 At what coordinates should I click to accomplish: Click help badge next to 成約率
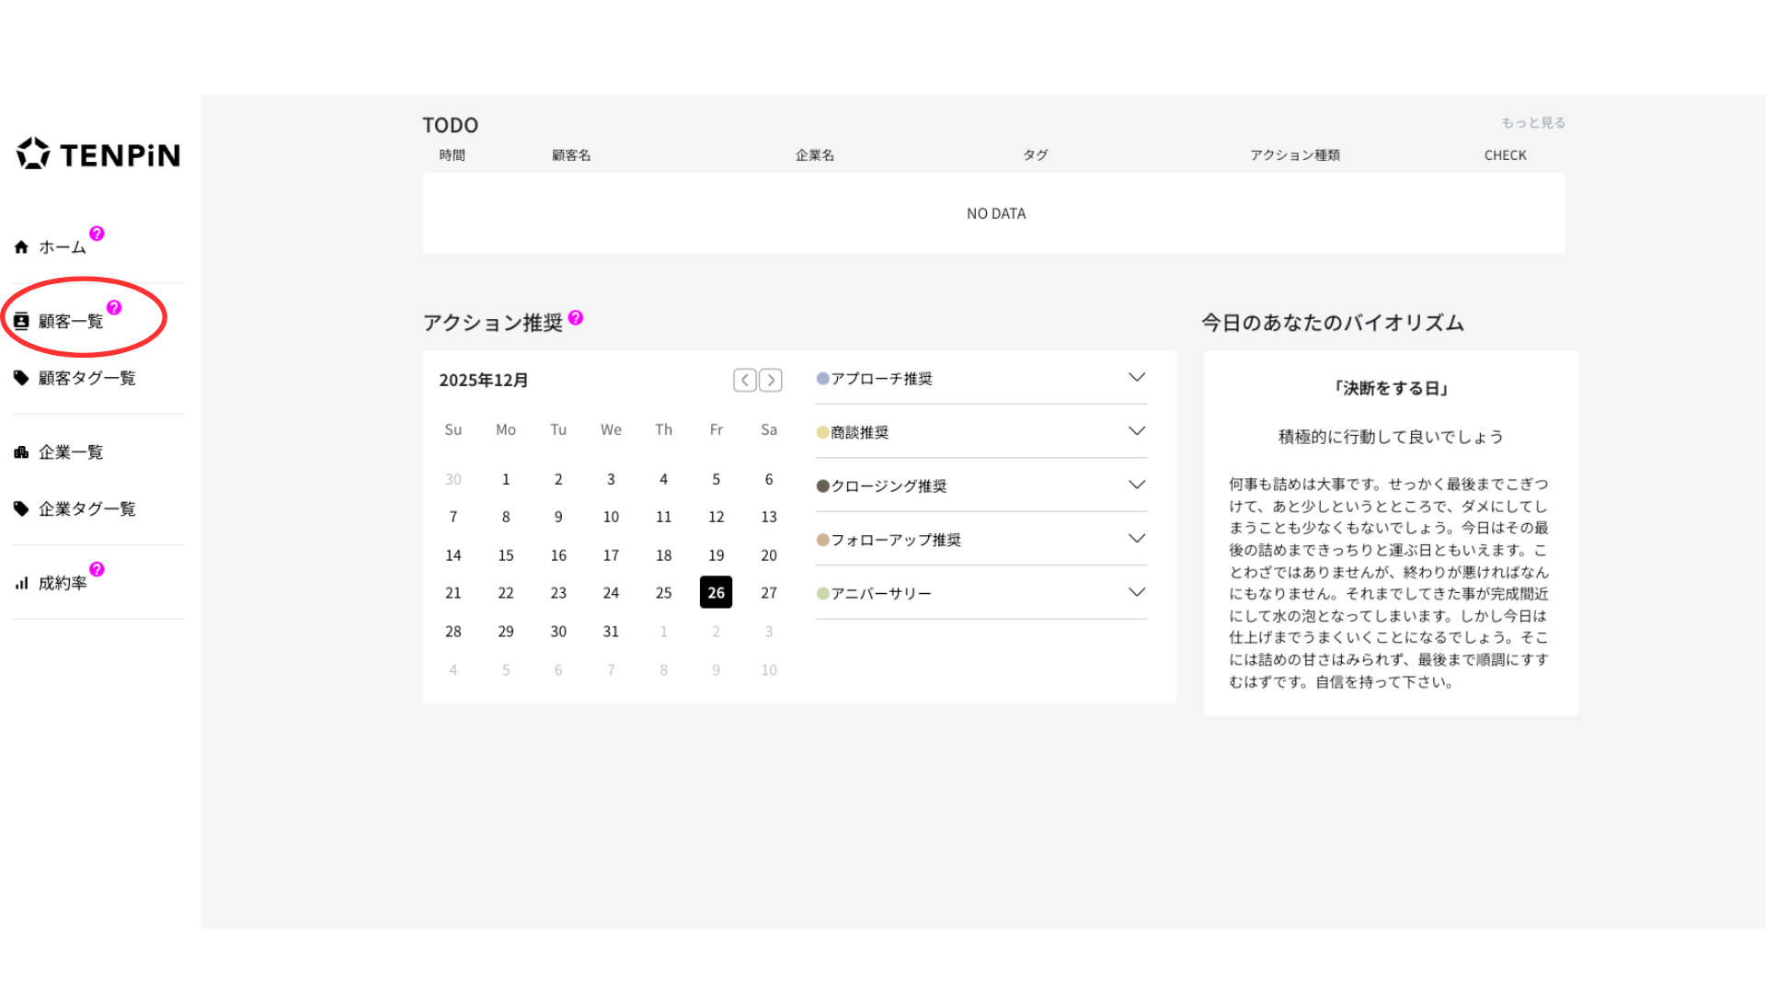click(97, 570)
